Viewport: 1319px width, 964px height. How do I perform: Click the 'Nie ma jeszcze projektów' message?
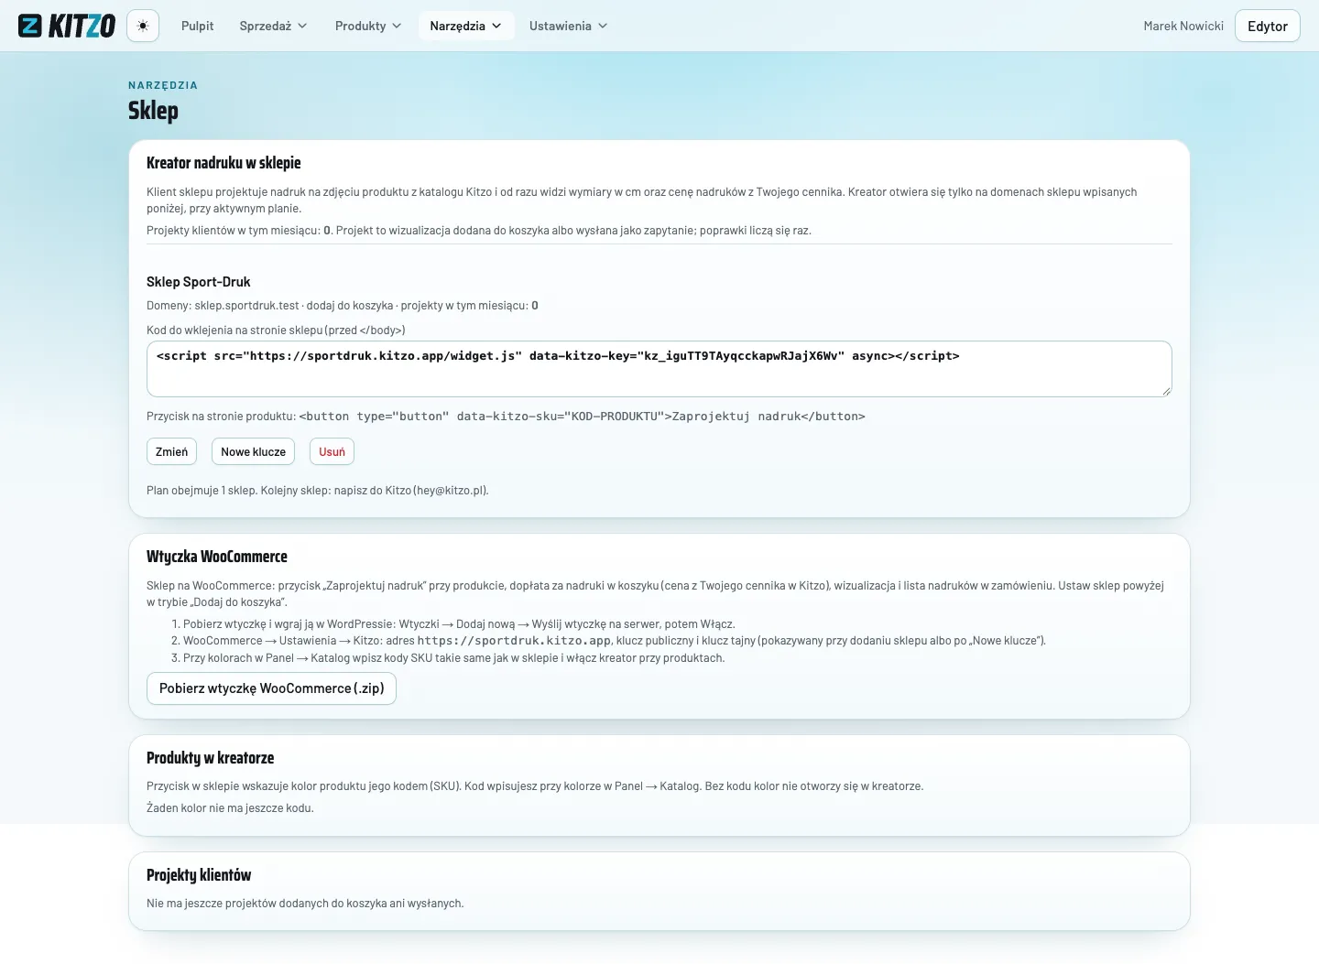tap(305, 904)
